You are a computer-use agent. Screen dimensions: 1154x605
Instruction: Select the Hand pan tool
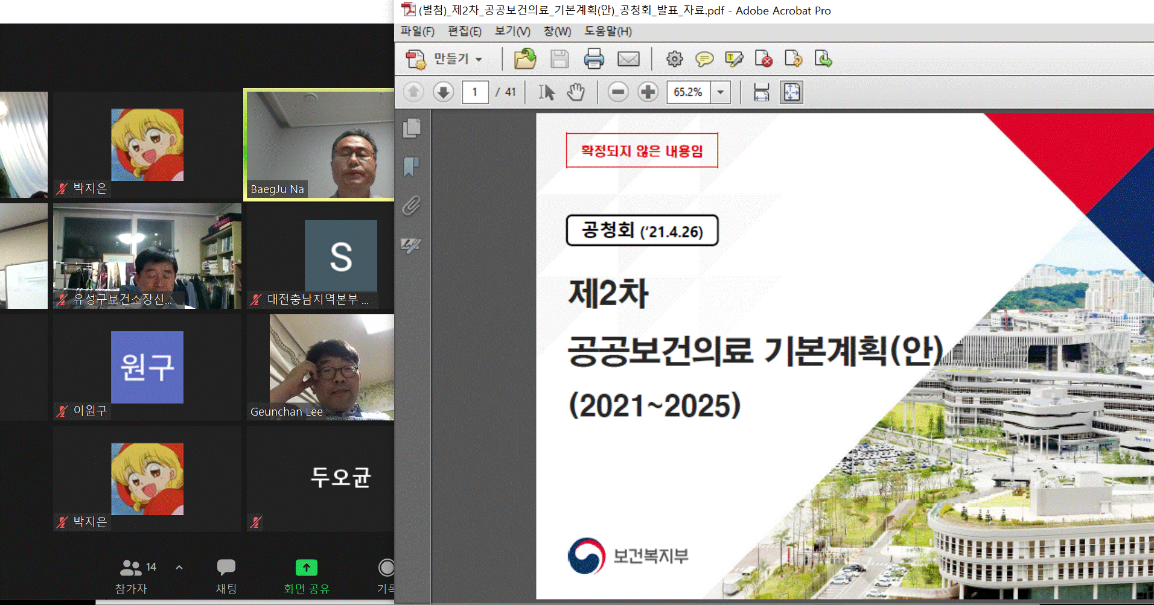[x=576, y=92]
